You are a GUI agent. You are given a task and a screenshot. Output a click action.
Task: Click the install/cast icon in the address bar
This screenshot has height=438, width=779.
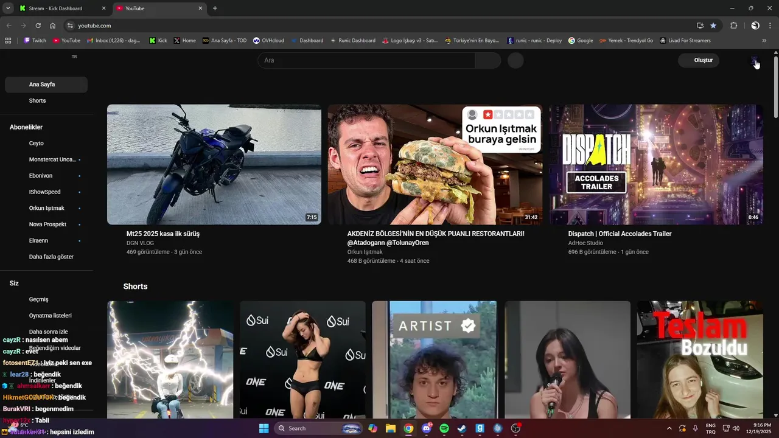click(700, 26)
